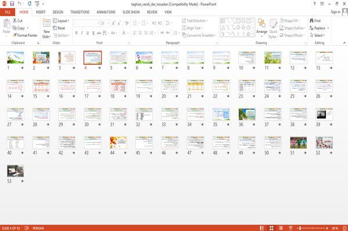Click Sign in link
348x231 pixels.
click(335, 12)
